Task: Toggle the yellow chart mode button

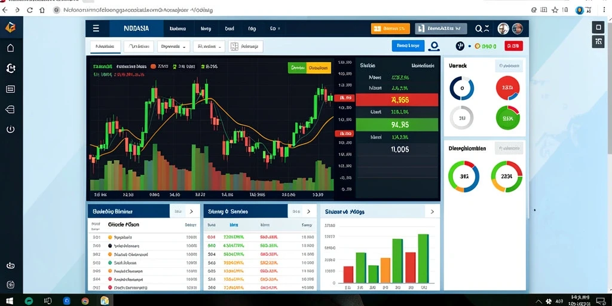Action: (x=319, y=68)
